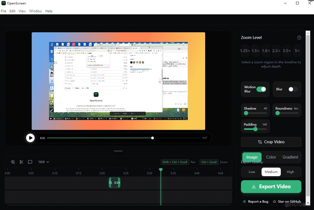Click the Report a Bug icon
Image resolution: width=314 pixels, height=210 pixels.
pyautogui.click(x=244, y=201)
